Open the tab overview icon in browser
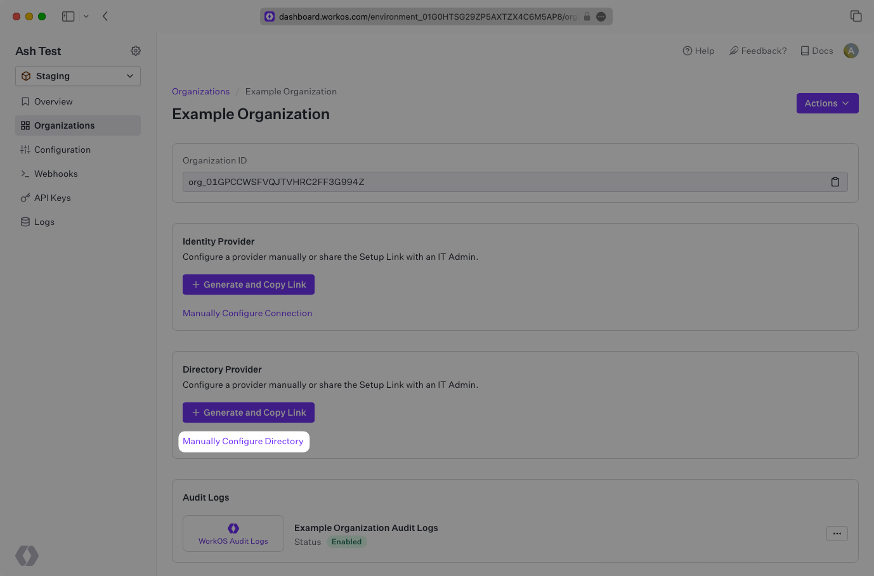This screenshot has height=576, width=874. pyautogui.click(x=856, y=16)
